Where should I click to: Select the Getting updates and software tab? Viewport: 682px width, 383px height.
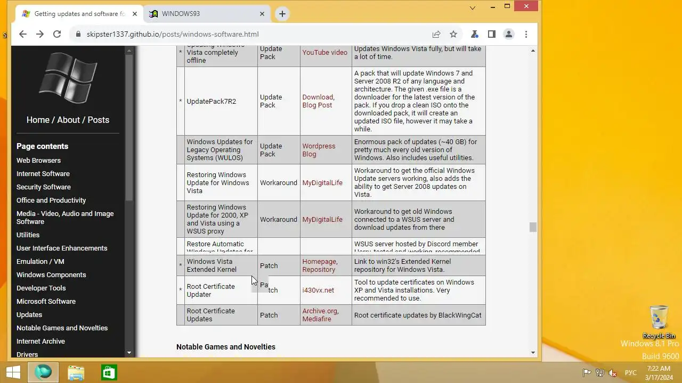point(79,14)
